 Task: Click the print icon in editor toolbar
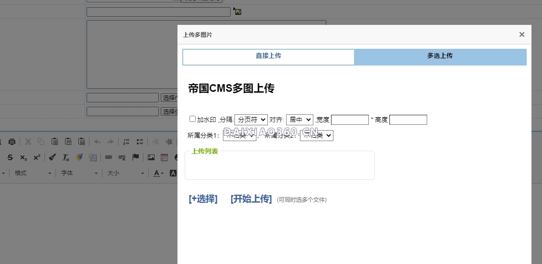coord(12,142)
